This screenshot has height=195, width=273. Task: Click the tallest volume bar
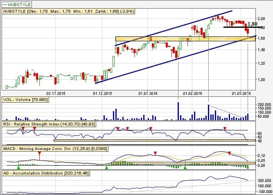(178, 111)
